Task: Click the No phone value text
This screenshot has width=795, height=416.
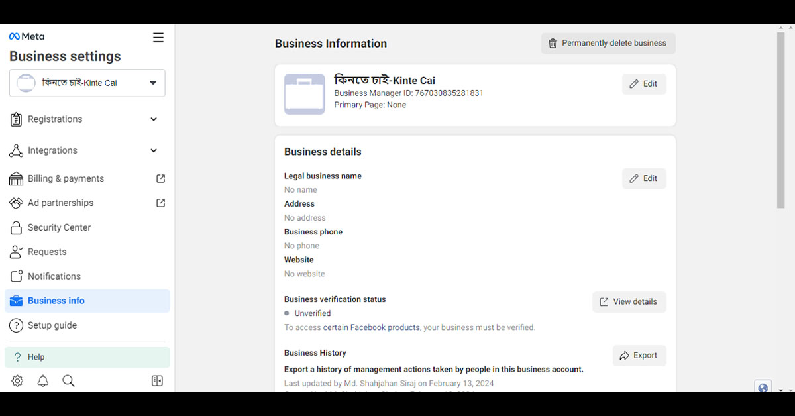Action: (302, 246)
